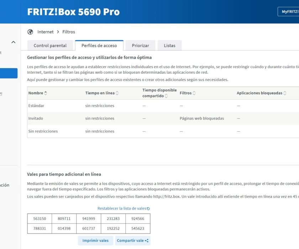Sort by Tiempo disponible compartido arrows
Image resolution: width=299 pixels, height=249 pixels.
tap(166, 96)
